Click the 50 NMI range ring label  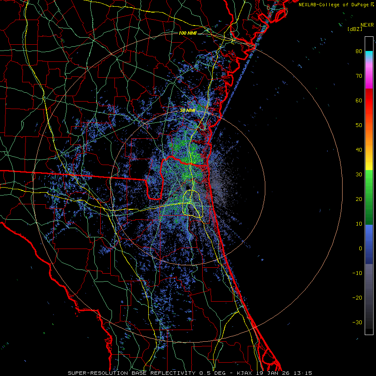coord(188,111)
